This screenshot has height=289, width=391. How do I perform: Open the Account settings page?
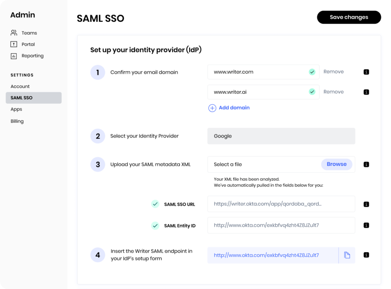coord(20,86)
